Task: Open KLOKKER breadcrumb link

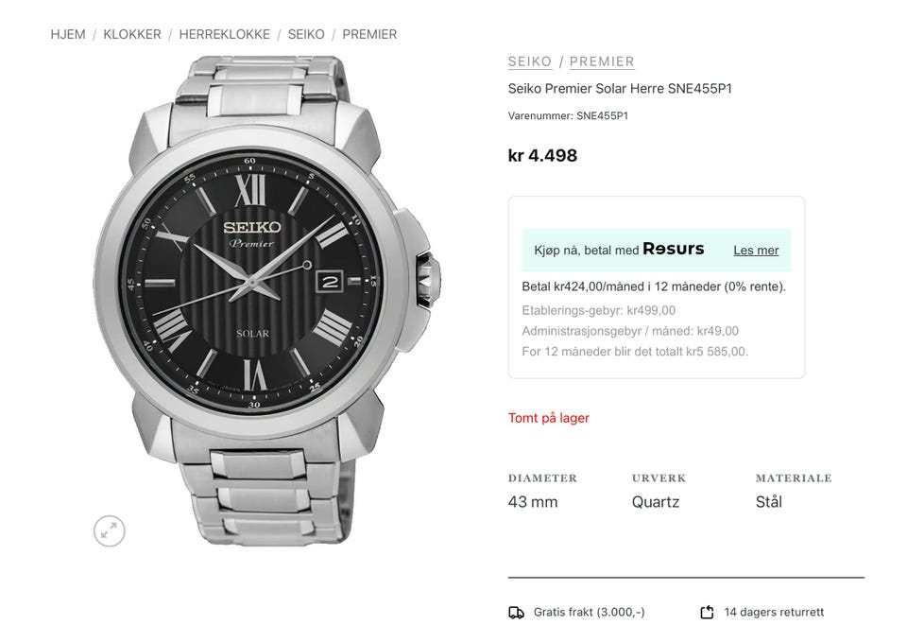Action: (132, 34)
